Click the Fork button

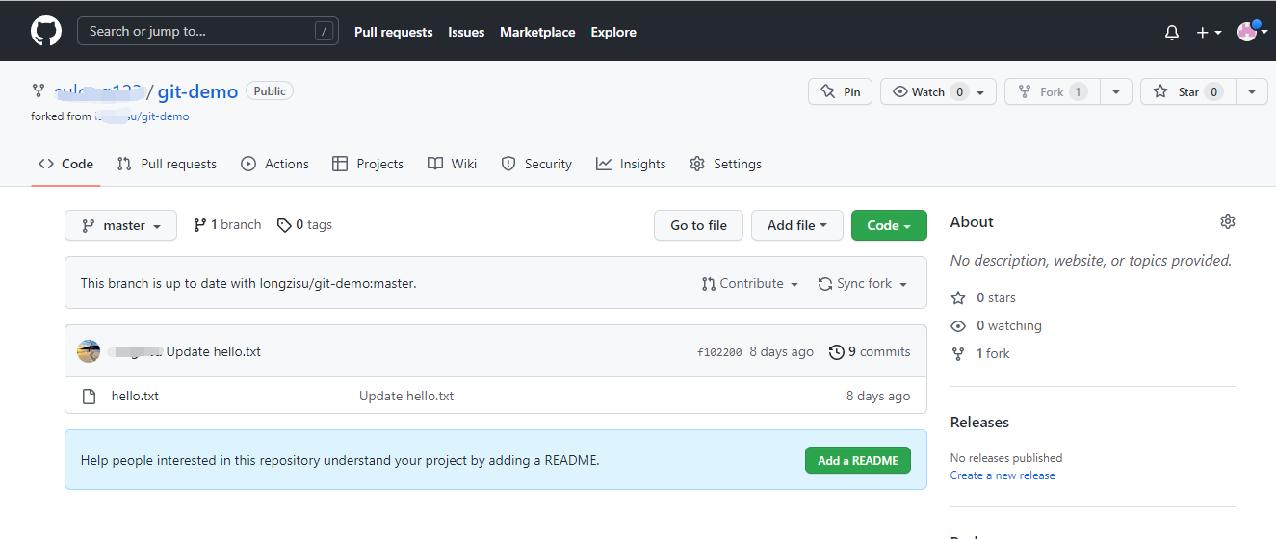tap(1052, 91)
